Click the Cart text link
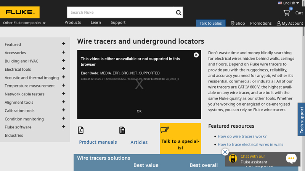 (x=299, y=13)
